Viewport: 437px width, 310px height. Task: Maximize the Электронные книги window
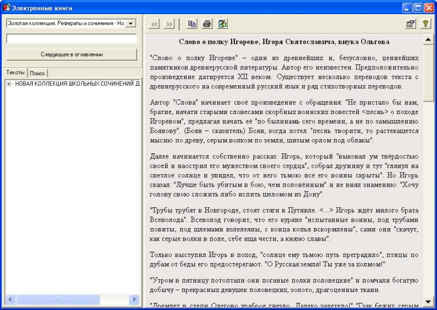(418, 8)
